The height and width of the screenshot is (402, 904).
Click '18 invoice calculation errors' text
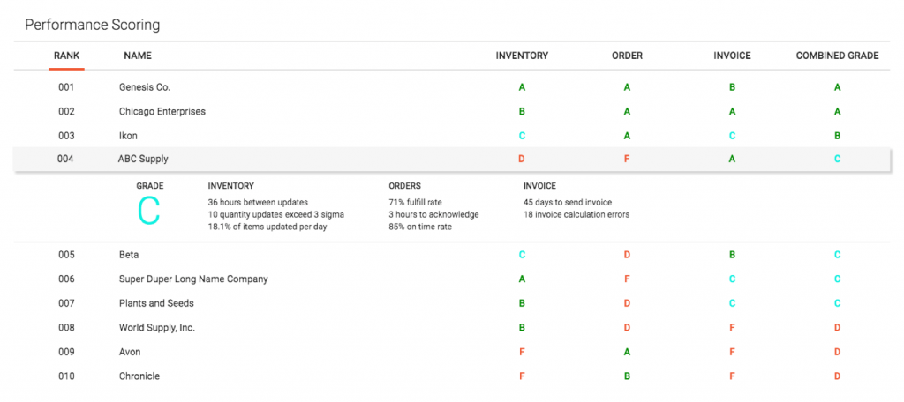[576, 214]
